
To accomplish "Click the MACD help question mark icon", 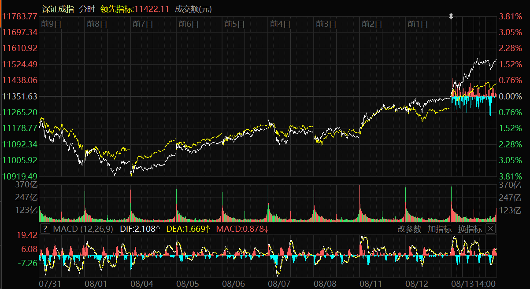I will pos(45,229).
